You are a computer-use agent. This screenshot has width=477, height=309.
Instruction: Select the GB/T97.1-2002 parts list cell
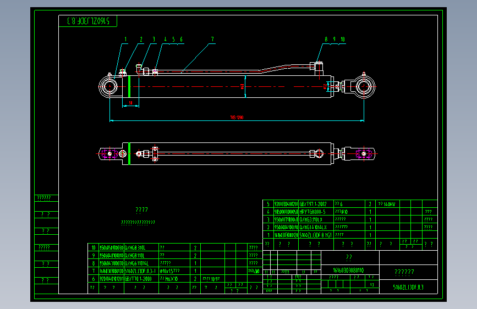coord(316,204)
